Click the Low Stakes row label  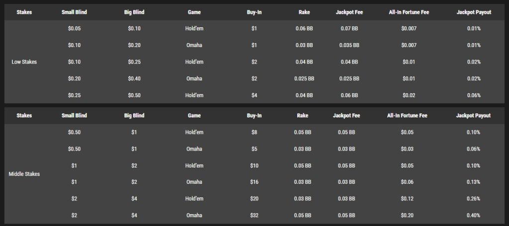[x=24, y=62]
